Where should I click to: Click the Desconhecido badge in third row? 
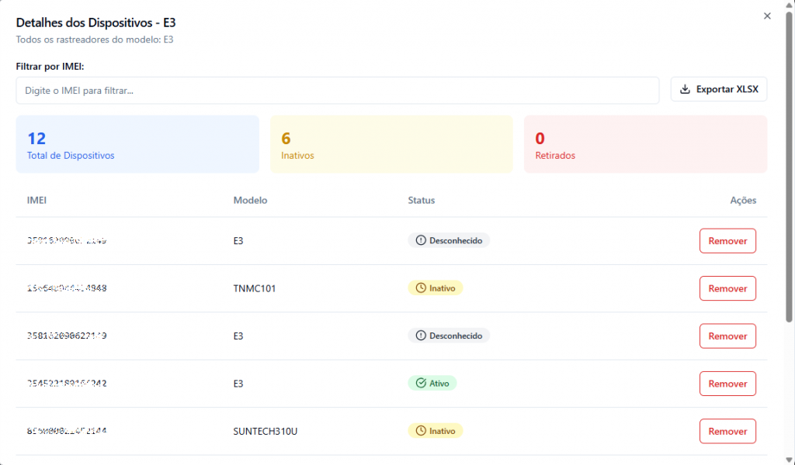(449, 336)
